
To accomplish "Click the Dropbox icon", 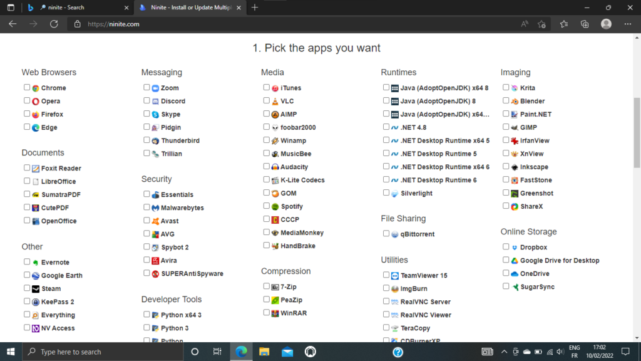I will click(515, 247).
